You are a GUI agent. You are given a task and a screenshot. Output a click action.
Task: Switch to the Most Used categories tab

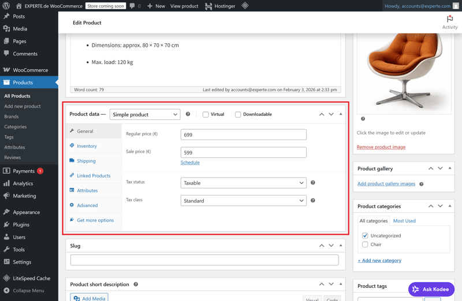coord(404,221)
